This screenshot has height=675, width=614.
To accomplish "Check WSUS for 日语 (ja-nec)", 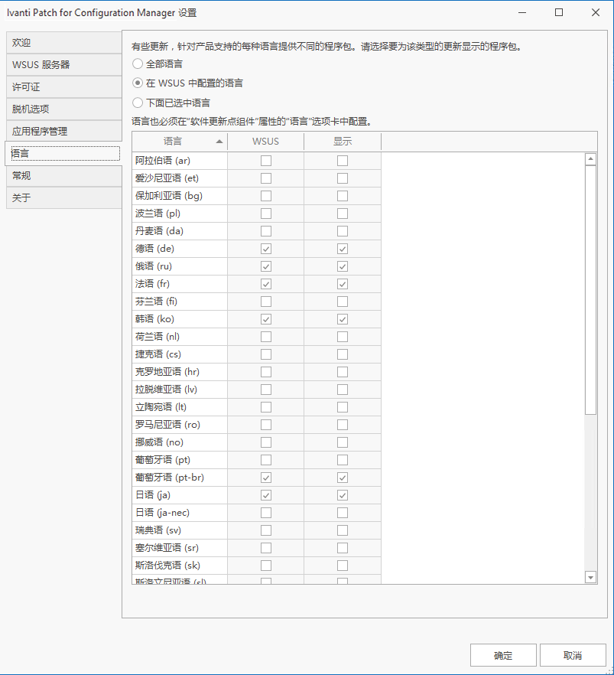I will pos(266,513).
